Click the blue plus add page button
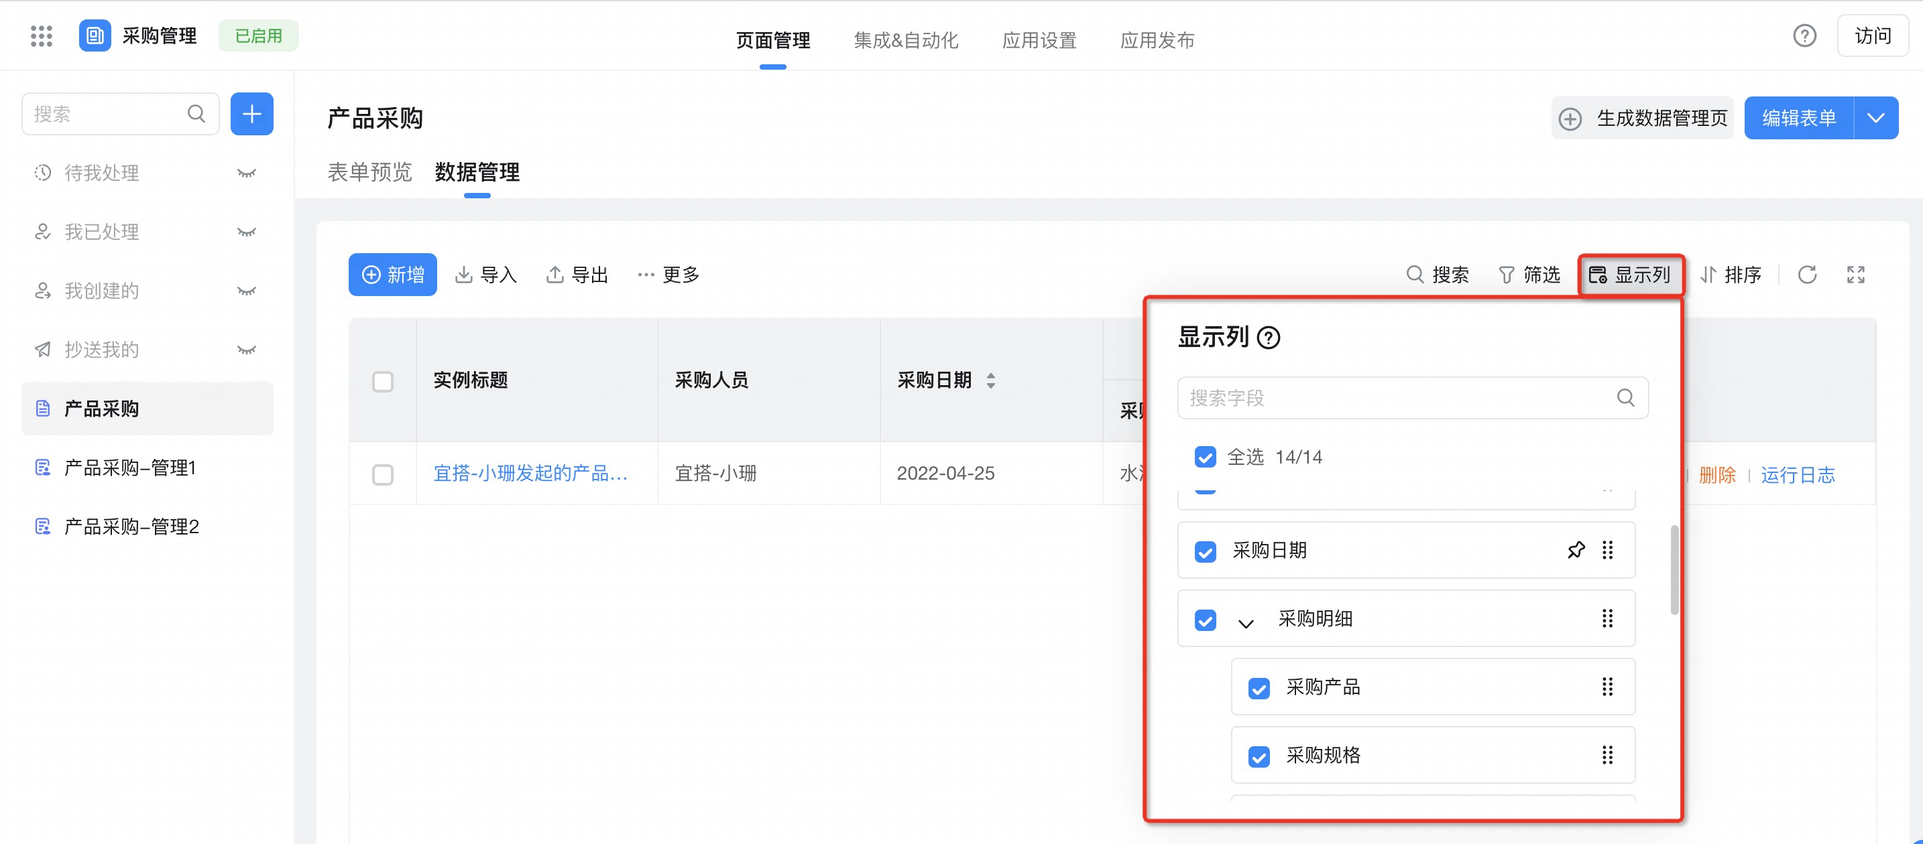This screenshot has width=1923, height=844. coord(251,114)
